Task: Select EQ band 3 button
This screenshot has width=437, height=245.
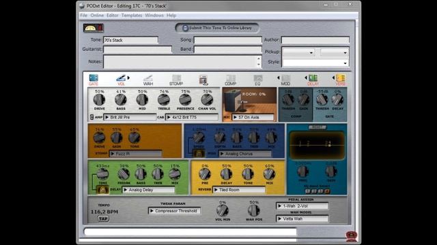Action: click(x=320, y=191)
